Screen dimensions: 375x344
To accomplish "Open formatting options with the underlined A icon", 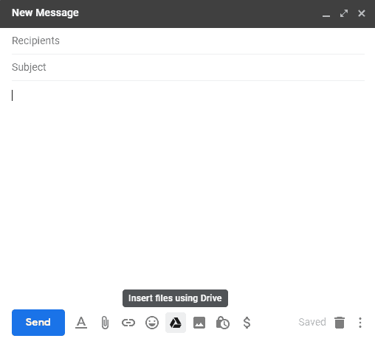I will [81, 323].
